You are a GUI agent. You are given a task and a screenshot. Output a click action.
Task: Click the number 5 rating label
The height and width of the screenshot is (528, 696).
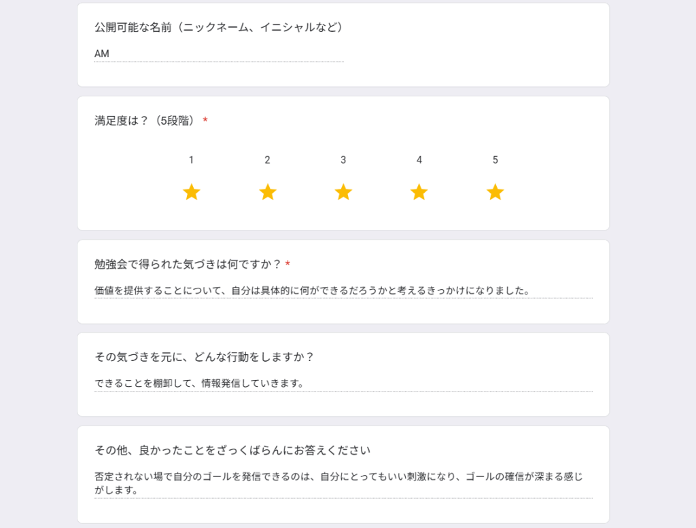coord(495,160)
